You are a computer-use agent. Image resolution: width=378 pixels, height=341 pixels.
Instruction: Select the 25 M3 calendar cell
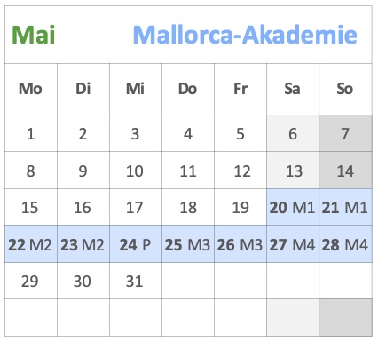tap(188, 244)
